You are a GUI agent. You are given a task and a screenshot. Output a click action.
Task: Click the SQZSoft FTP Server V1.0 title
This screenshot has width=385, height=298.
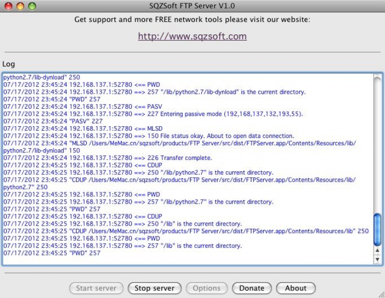(x=192, y=6)
